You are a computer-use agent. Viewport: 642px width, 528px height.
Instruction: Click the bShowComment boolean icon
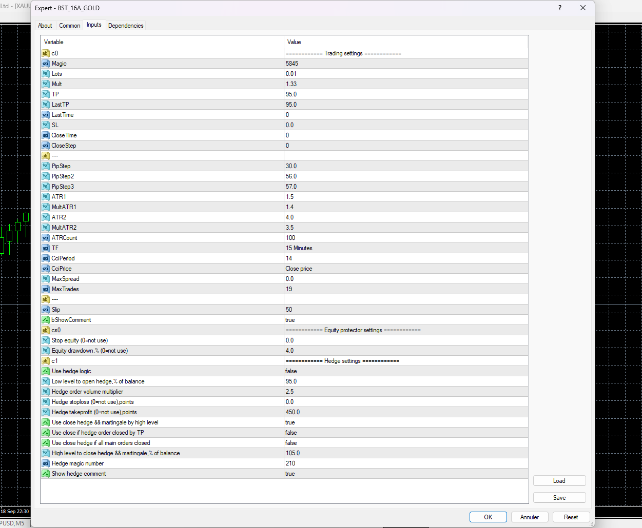click(46, 320)
